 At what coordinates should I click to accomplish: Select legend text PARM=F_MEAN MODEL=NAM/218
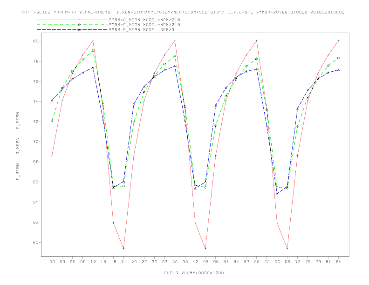[144, 25]
